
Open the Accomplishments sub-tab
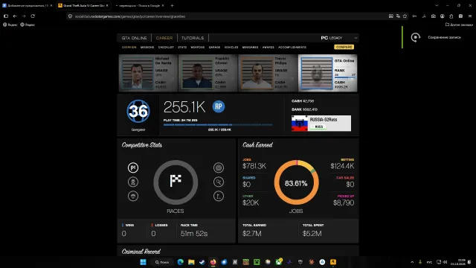[x=292, y=47]
